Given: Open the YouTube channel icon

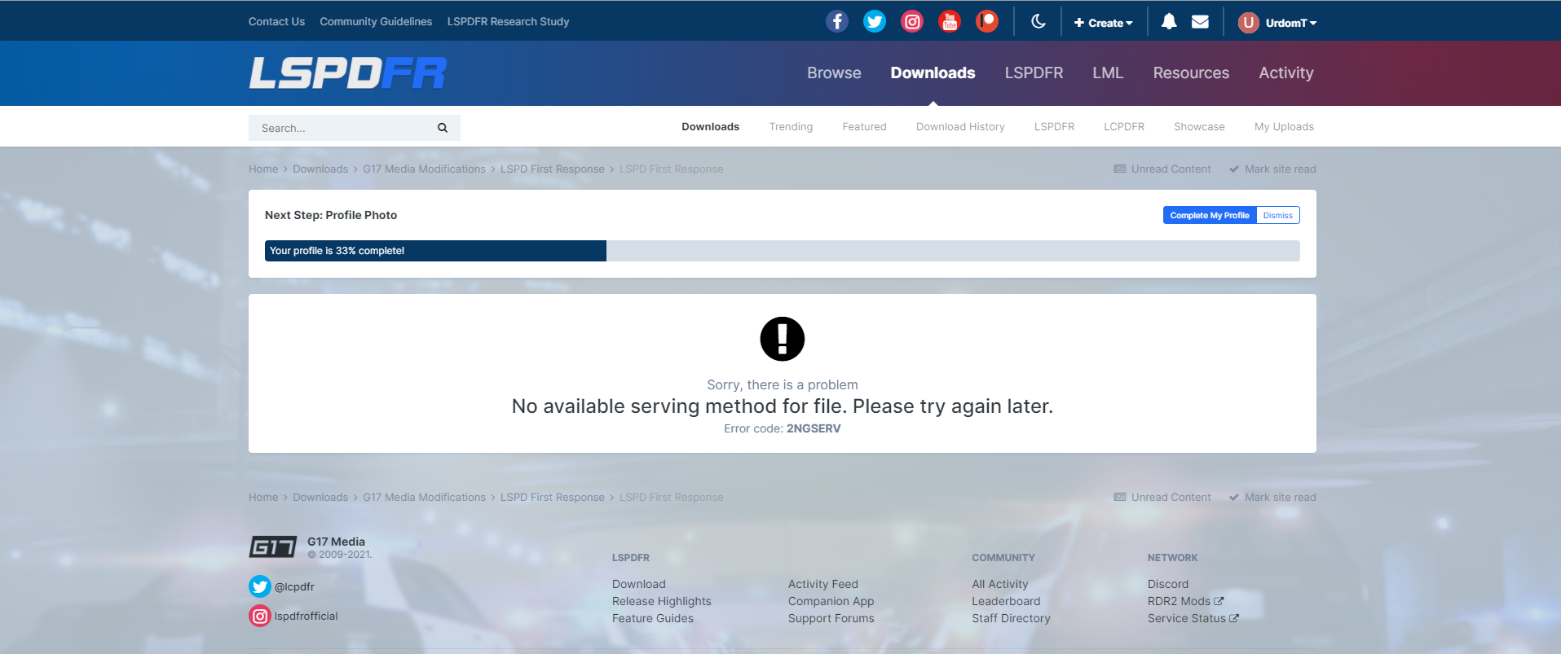Looking at the screenshot, I should click(x=950, y=21).
